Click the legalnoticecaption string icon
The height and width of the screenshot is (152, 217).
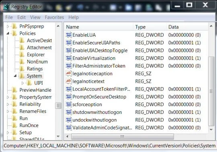coord(69,73)
